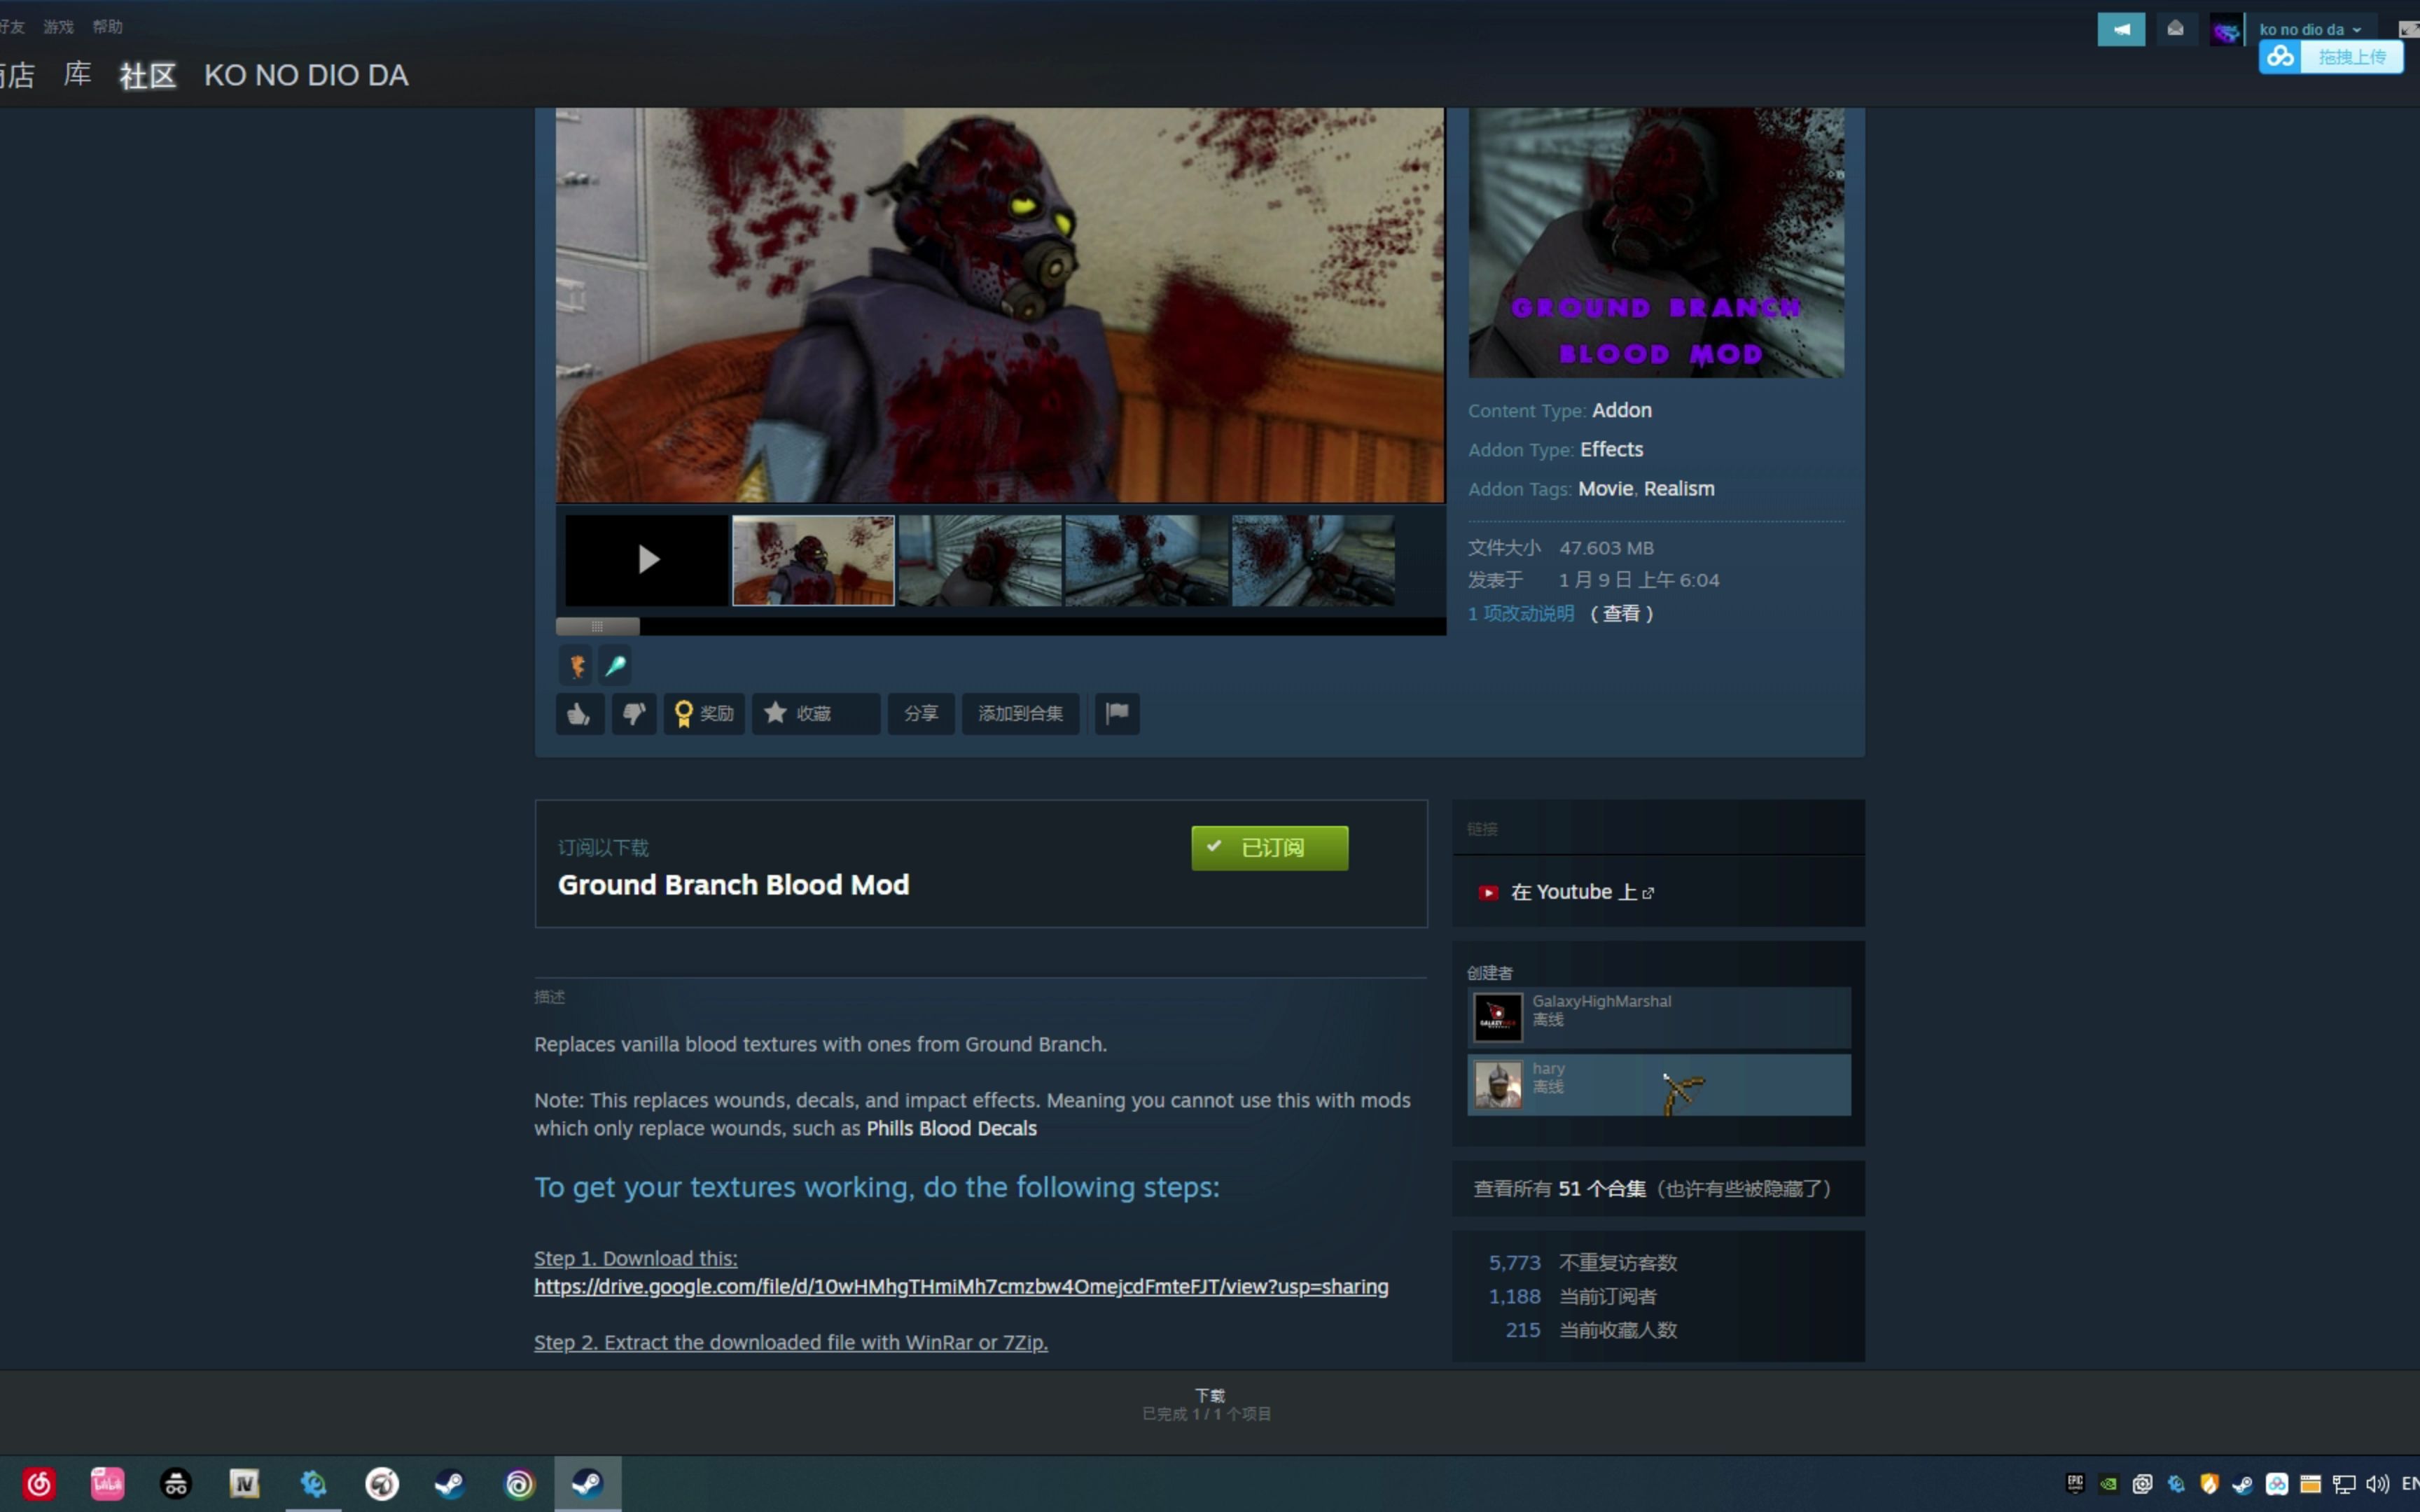Viewport: 2420px width, 1512px height.
Task: Select the second blood screenshot thumbnail
Action: coord(979,560)
